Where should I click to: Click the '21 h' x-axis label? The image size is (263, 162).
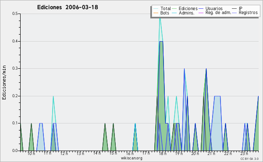click(211, 154)
